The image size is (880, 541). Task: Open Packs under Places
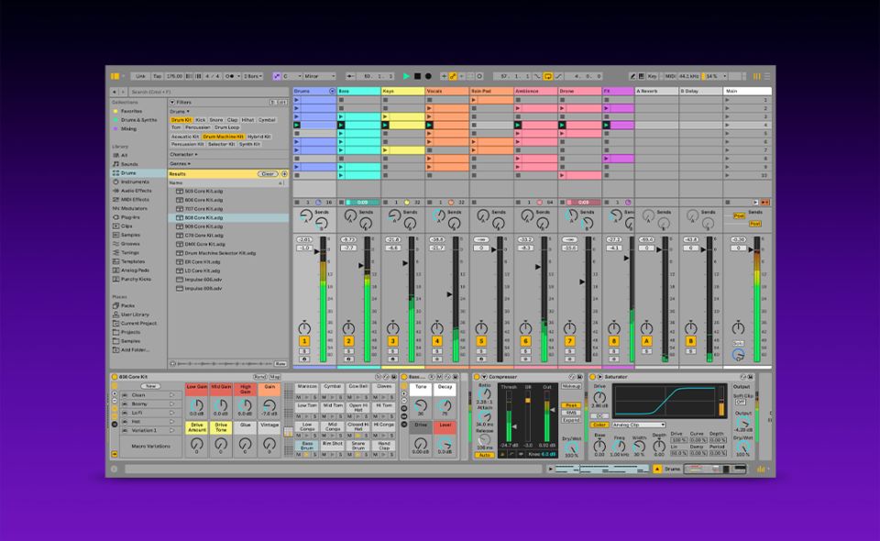[127, 305]
